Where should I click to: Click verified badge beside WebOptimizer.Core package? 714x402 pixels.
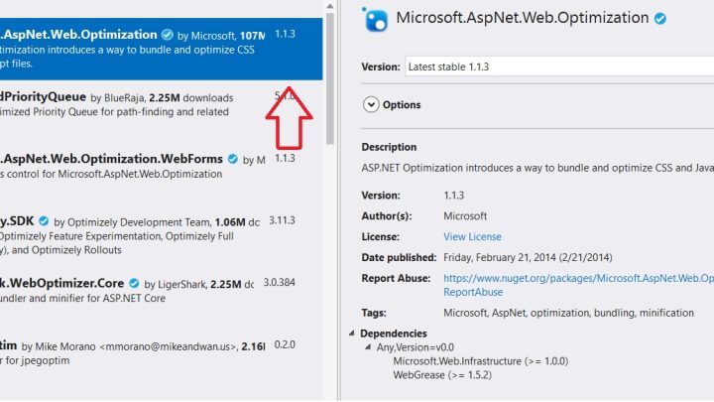pos(134,283)
